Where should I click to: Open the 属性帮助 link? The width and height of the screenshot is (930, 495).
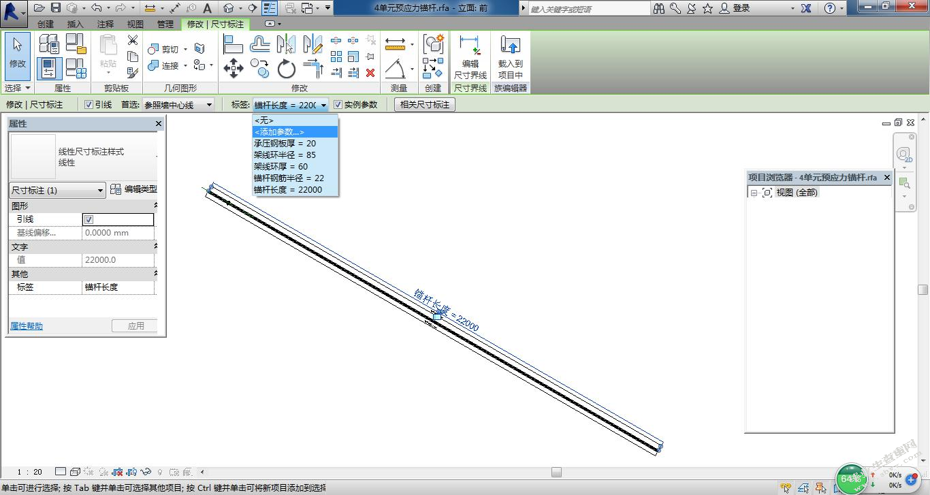(27, 326)
